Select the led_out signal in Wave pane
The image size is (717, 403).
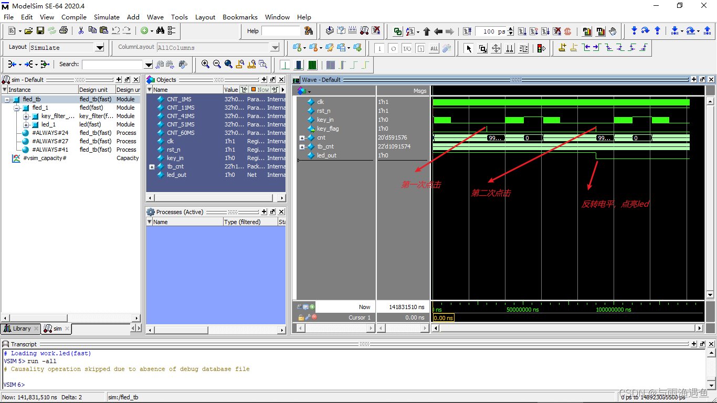(x=326, y=155)
